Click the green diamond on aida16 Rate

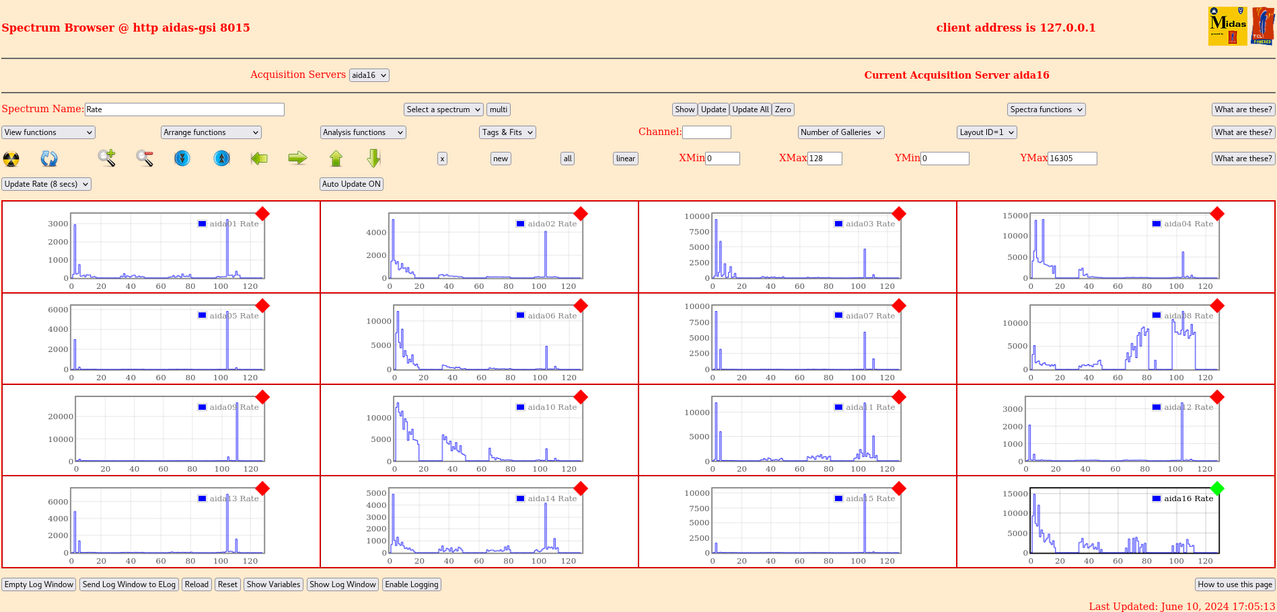pos(1216,488)
